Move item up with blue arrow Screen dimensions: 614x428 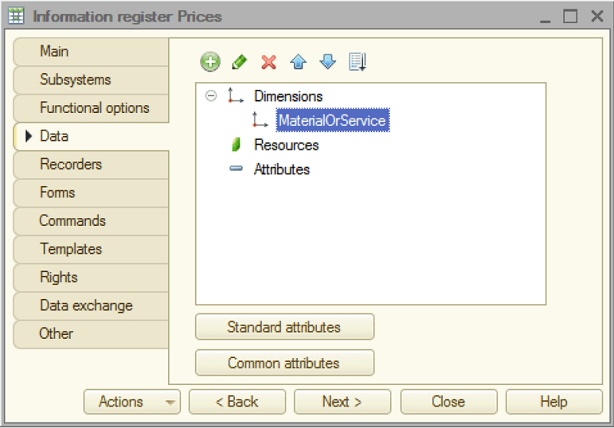[299, 62]
